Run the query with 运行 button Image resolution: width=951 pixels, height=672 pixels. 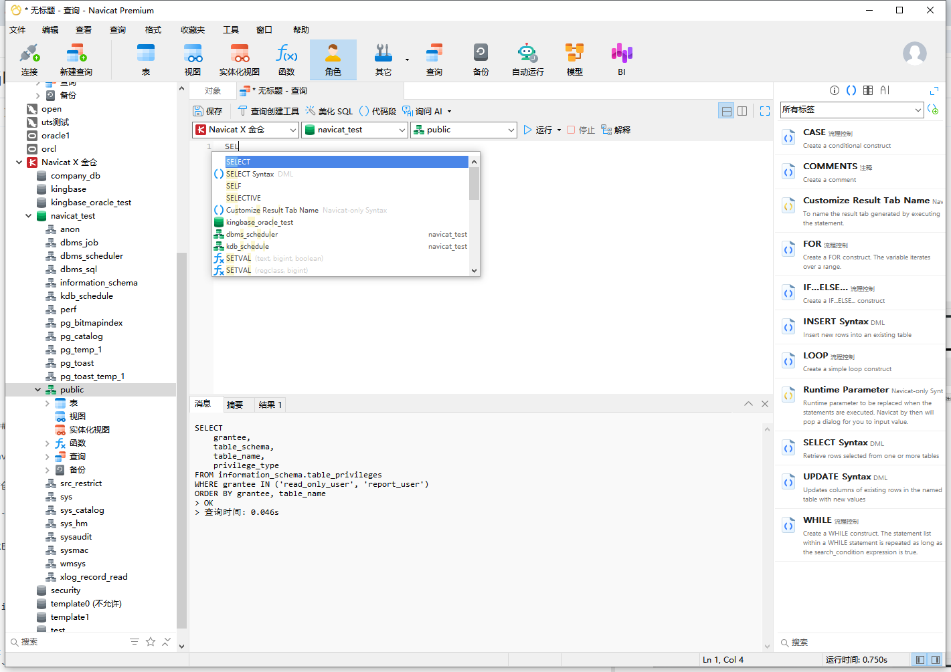tap(538, 130)
